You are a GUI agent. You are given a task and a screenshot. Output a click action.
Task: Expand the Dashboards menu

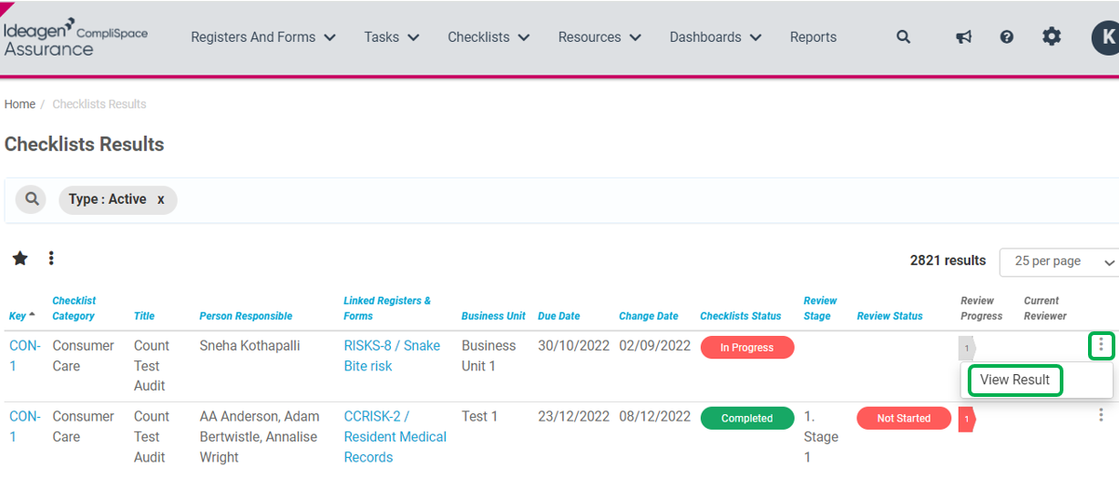[x=715, y=37]
